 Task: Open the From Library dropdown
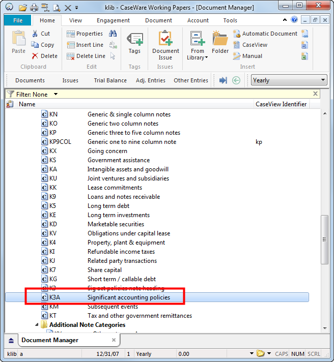198,54
